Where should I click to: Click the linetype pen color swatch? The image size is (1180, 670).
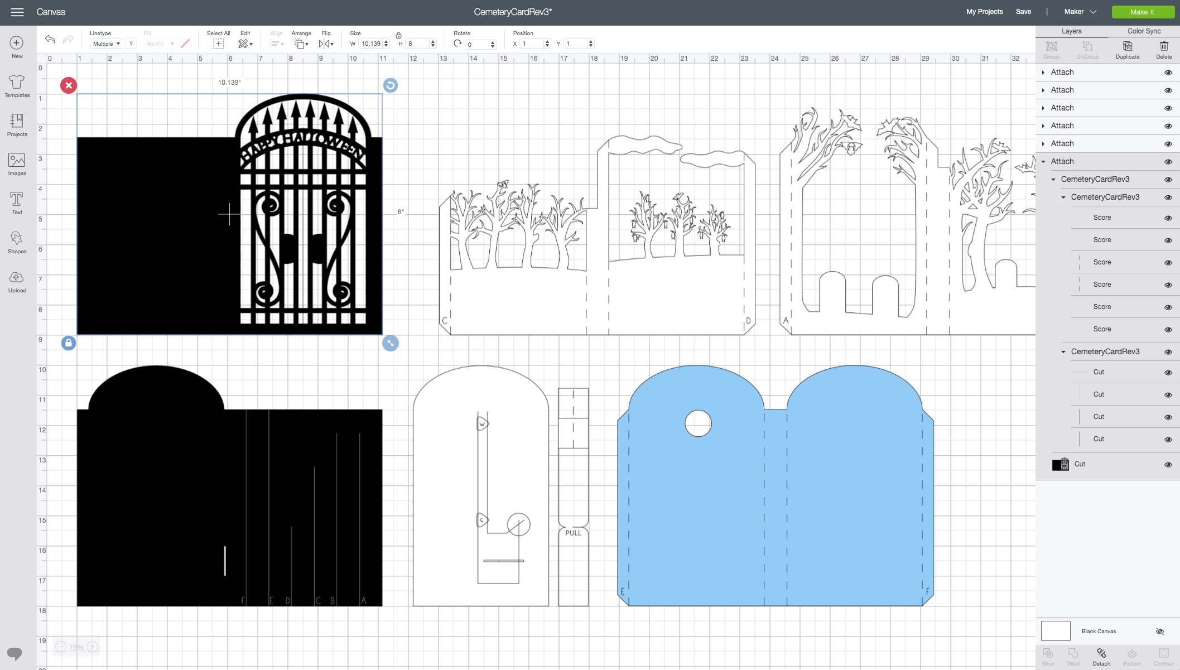point(185,44)
